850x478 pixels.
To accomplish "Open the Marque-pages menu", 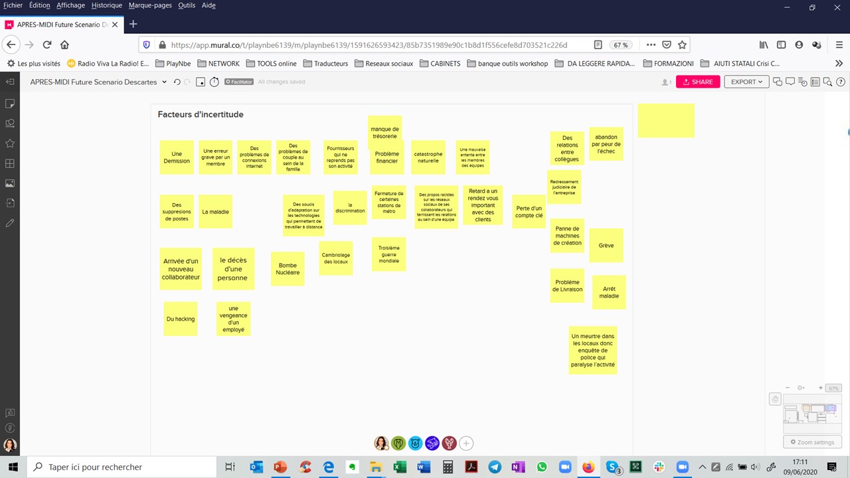I will coord(150,5).
